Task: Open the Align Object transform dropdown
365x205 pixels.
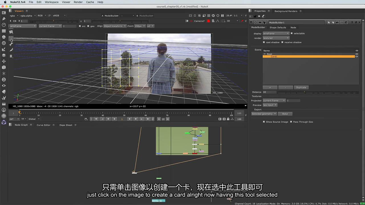Action: (115, 26)
